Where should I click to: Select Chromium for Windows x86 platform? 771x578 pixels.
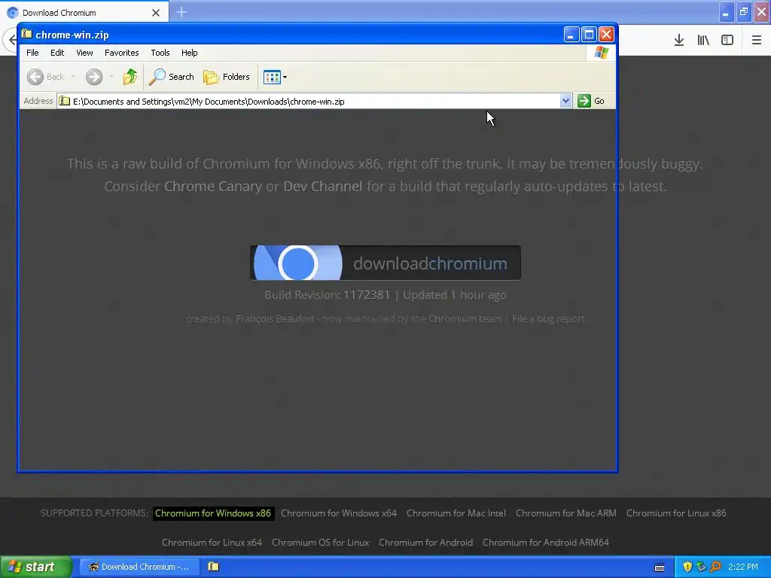(213, 513)
